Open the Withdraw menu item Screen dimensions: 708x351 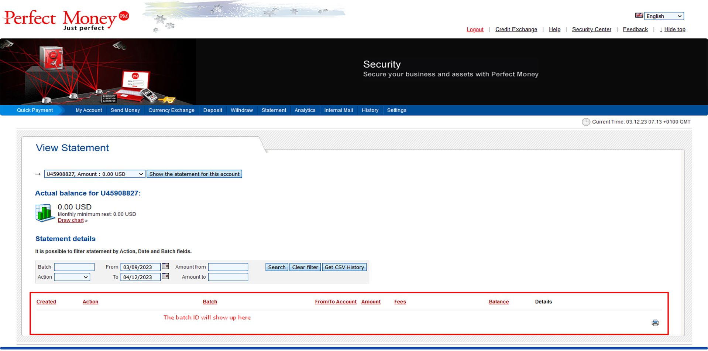[x=242, y=110]
